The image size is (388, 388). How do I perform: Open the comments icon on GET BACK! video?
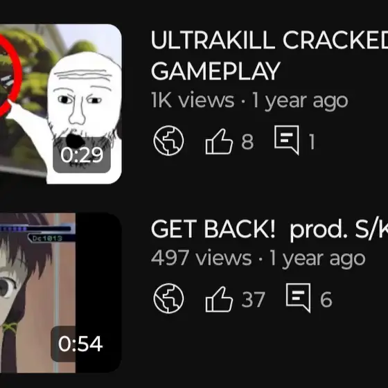(x=298, y=298)
